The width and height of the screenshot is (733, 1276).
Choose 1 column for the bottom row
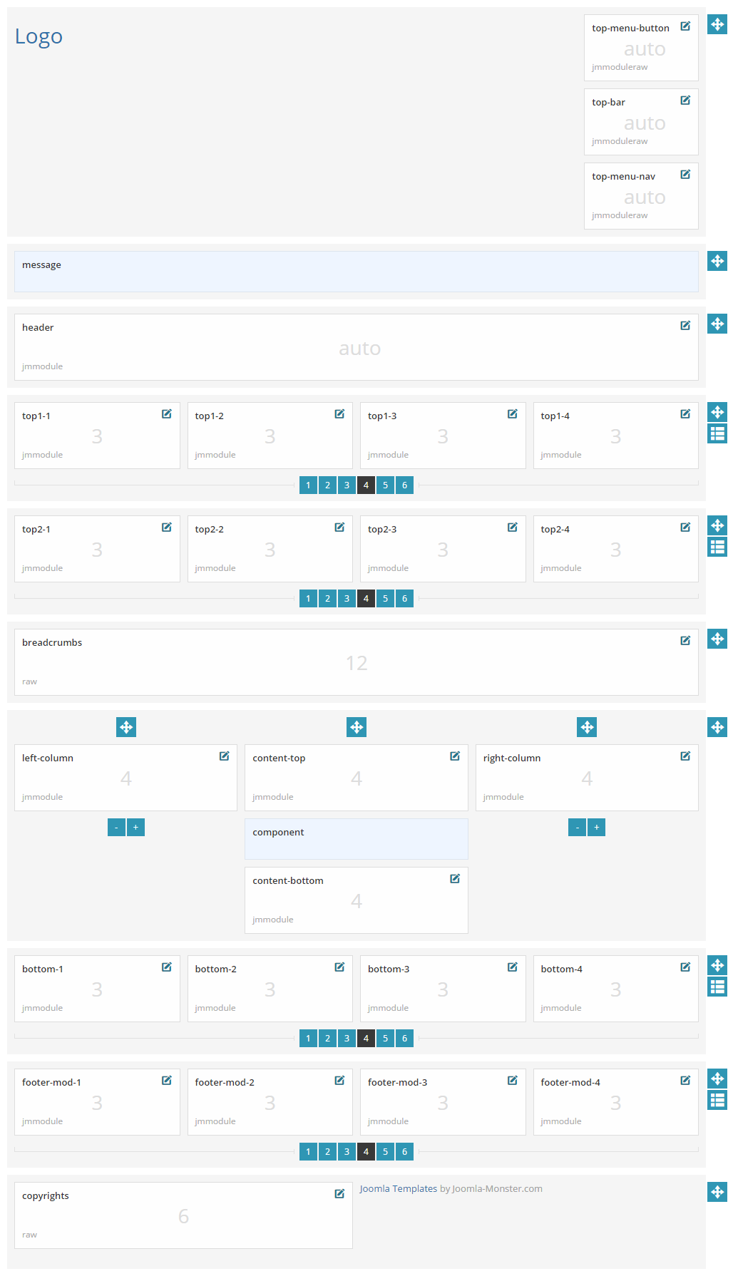pyautogui.click(x=308, y=1039)
